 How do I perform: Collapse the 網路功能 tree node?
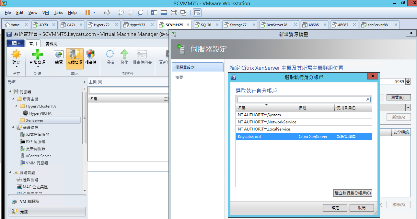pyautogui.click(x=10, y=173)
